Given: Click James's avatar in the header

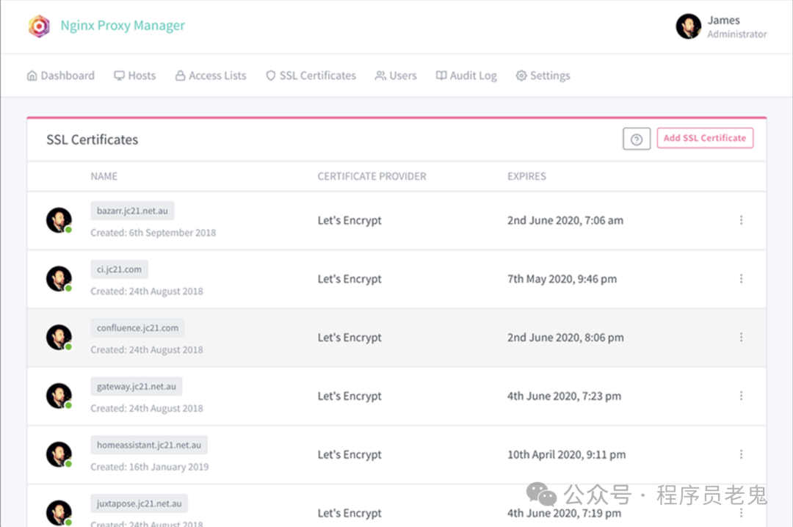Looking at the screenshot, I should point(688,26).
